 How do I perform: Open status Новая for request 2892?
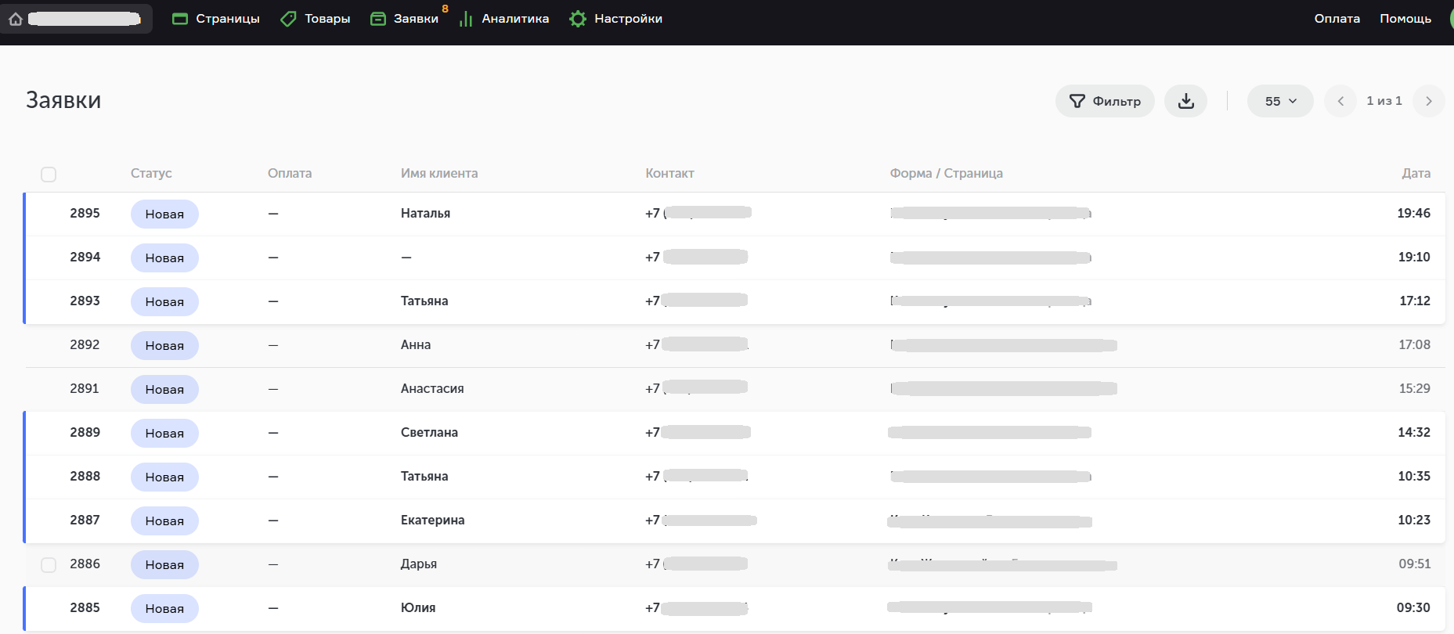point(164,345)
